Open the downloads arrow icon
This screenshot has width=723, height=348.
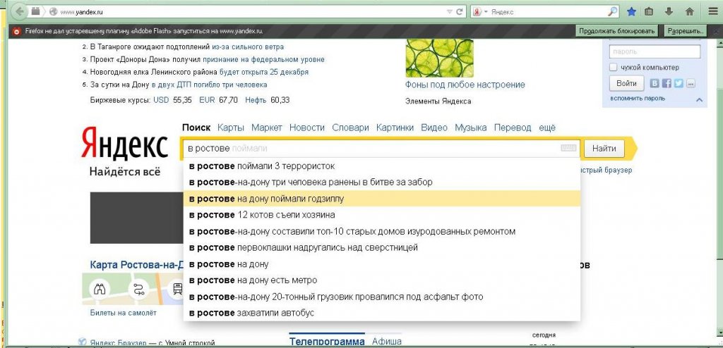(669, 12)
